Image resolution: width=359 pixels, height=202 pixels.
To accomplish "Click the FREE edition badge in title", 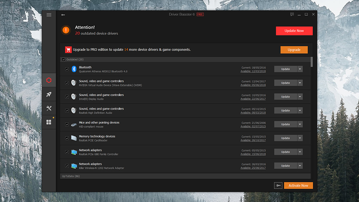I will tap(200, 14).
